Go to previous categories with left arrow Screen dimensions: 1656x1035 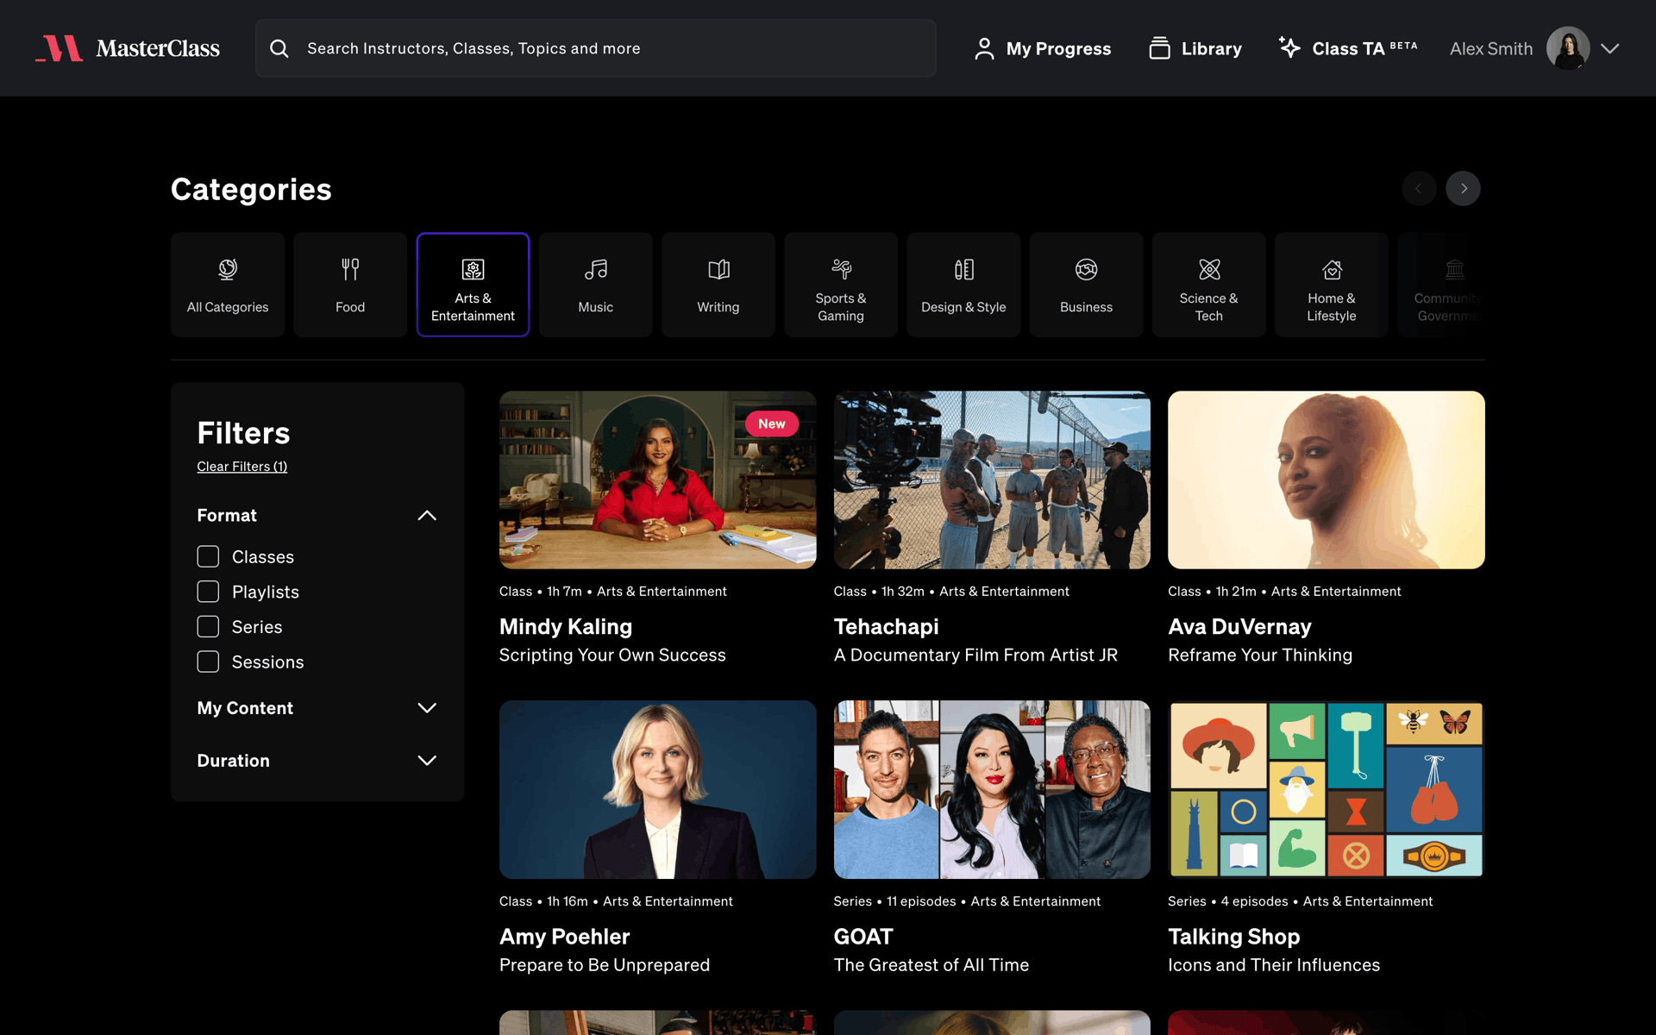pos(1419,189)
